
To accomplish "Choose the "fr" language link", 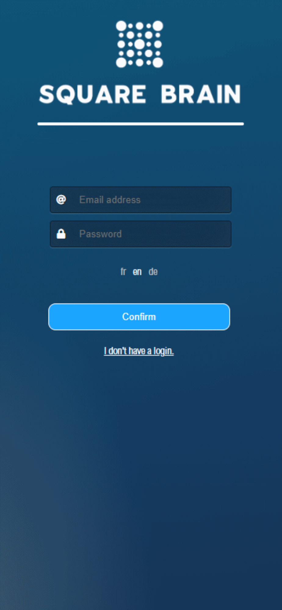I will pyautogui.click(x=123, y=271).
